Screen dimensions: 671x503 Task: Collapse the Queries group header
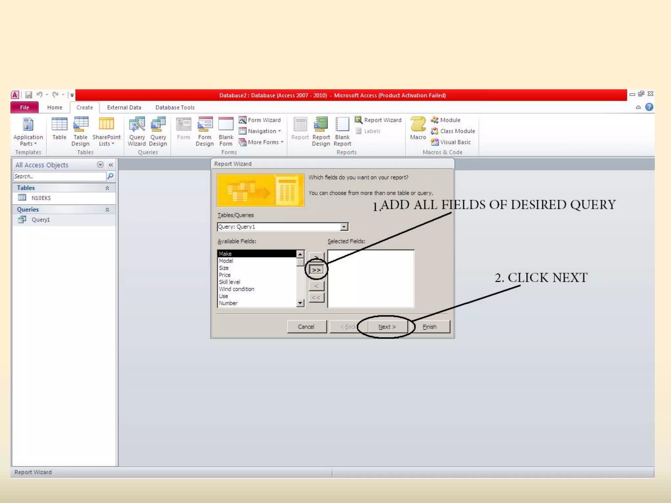107,210
